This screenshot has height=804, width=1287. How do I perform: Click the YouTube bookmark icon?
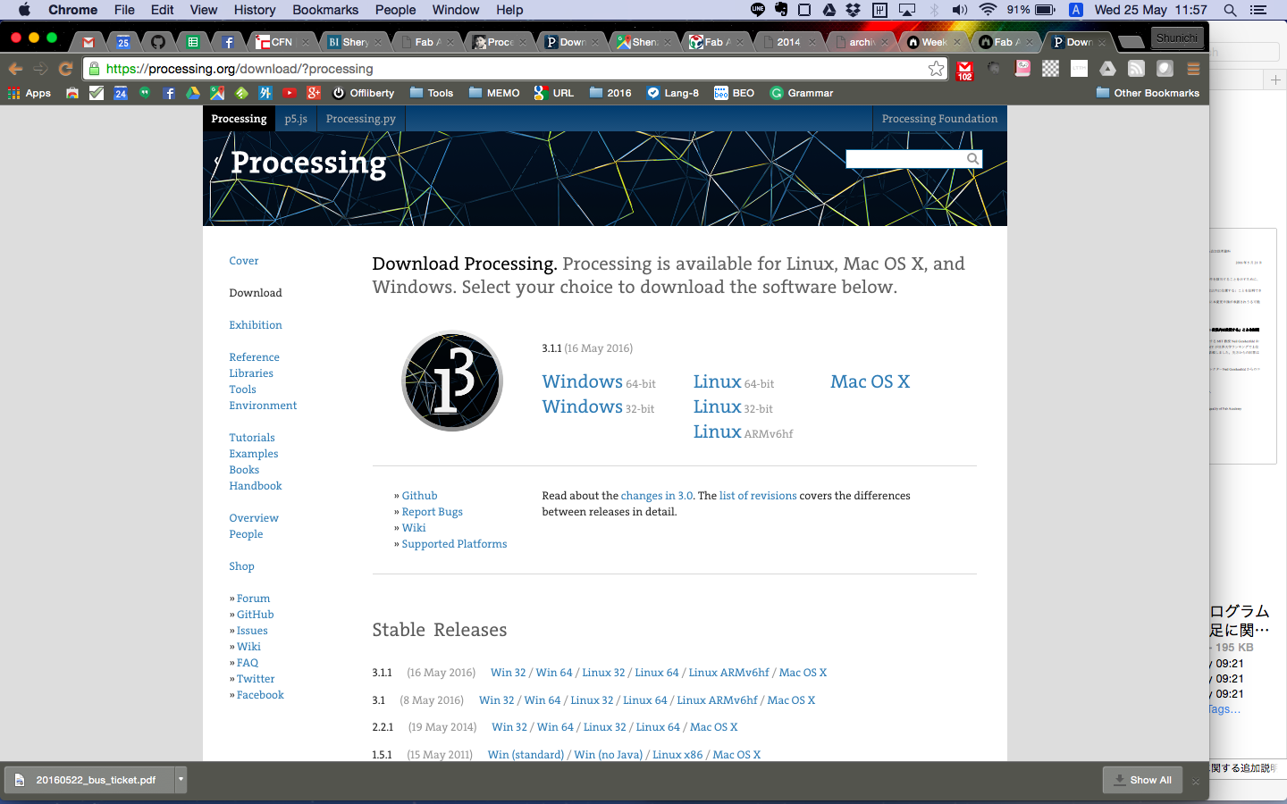click(290, 93)
